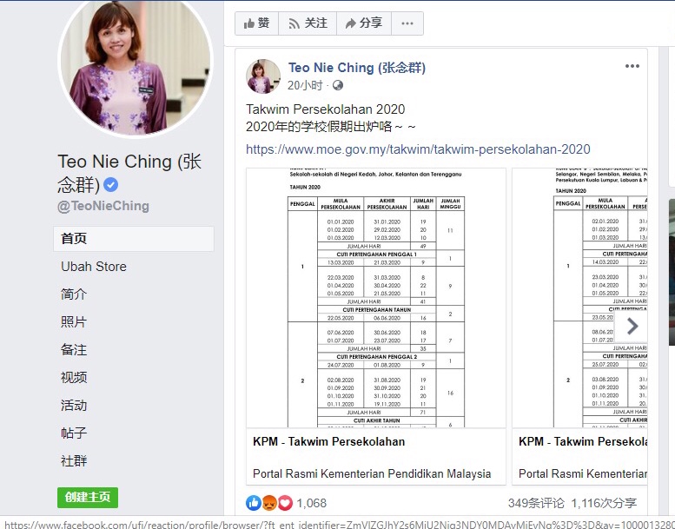
Task: Click the 2020年的学校假期出炉咯 post text
Action: click(x=331, y=127)
